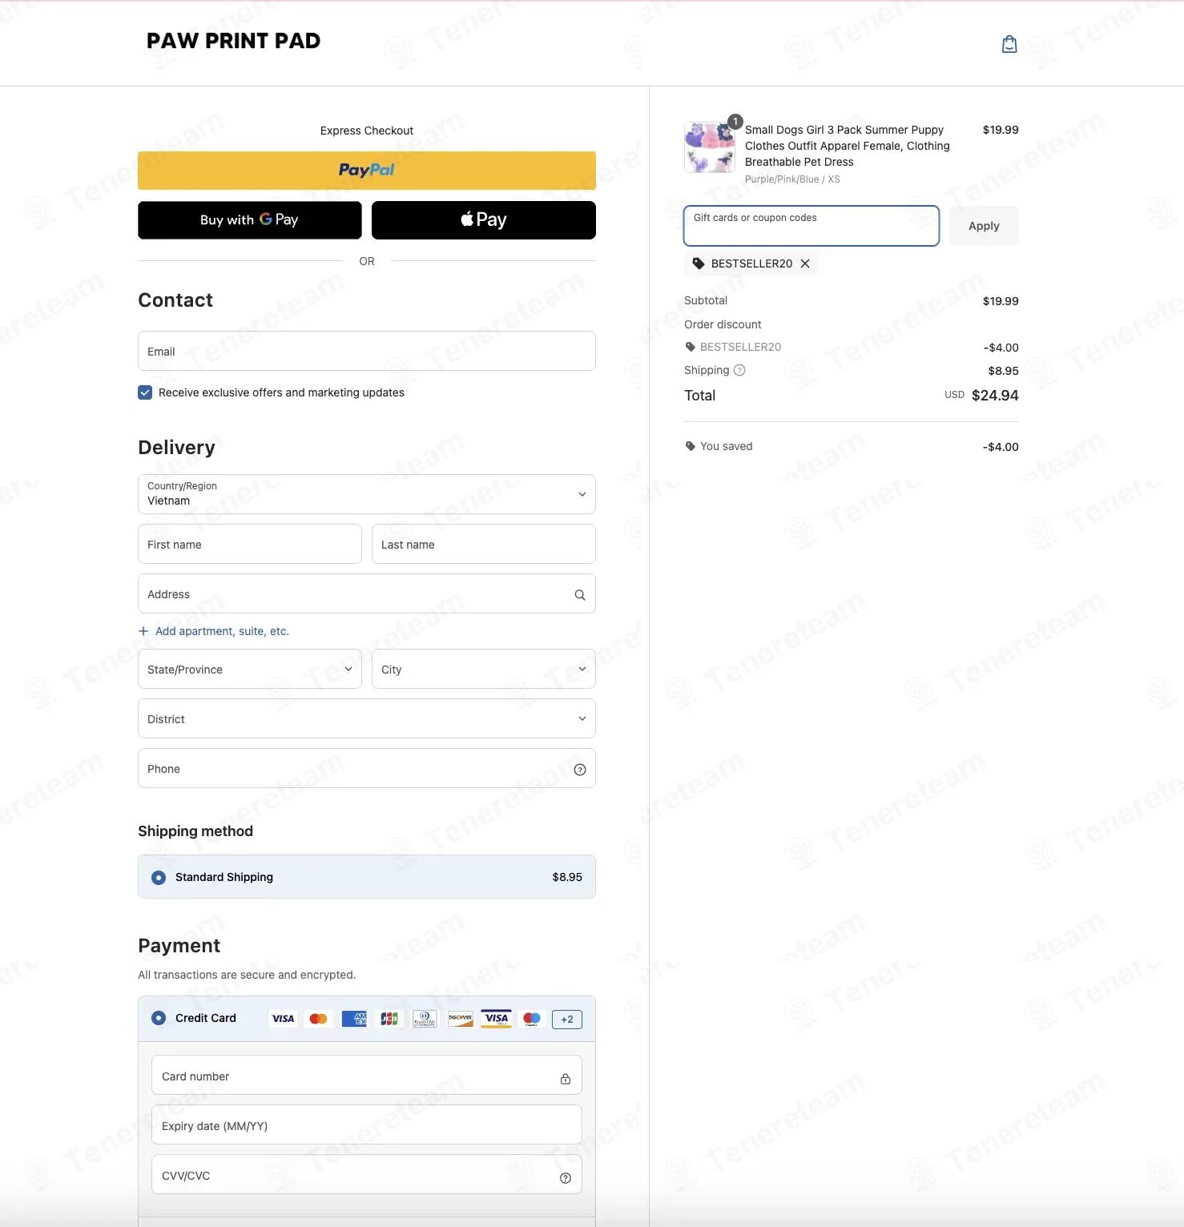Viewport: 1184px width, 1227px height.
Task: Go to PAW PRINT PAD store home
Action: [233, 41]
